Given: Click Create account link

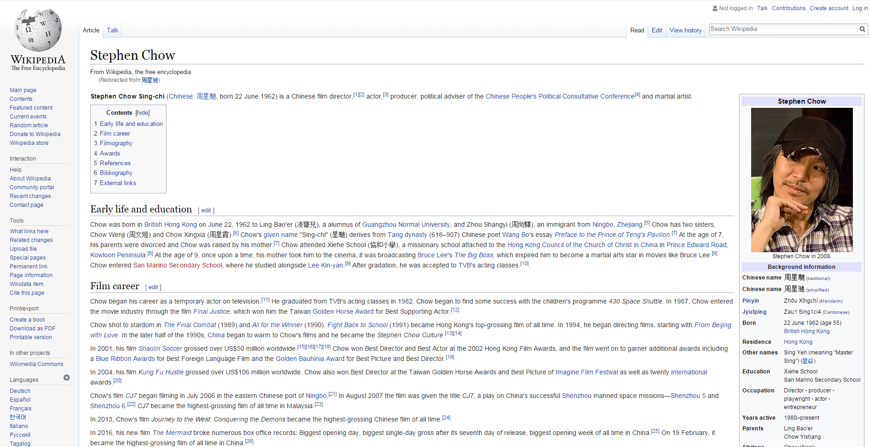Looking at the screenshot, I should pyautogui.click(x=829, y=8).
